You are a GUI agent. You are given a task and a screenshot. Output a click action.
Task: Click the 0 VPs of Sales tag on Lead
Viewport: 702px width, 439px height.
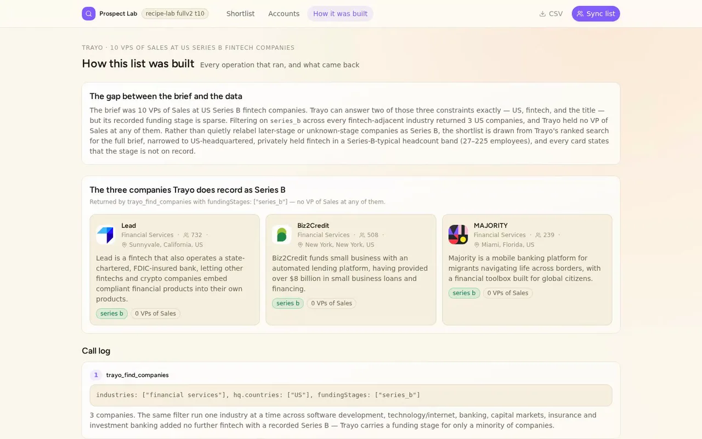(x=155, y=314)
